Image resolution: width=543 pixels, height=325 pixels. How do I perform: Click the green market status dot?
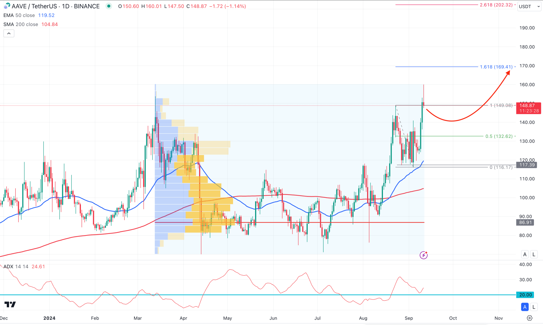coord(109,6)
